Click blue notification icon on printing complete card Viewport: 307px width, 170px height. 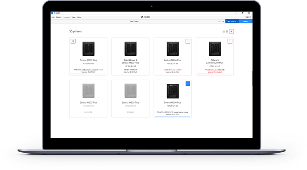(x=188, y=84)
